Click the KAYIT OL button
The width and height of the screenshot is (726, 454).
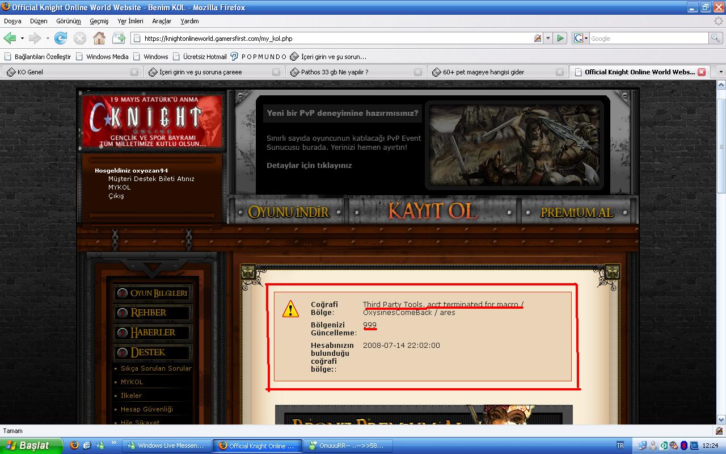tap(432, 211)
